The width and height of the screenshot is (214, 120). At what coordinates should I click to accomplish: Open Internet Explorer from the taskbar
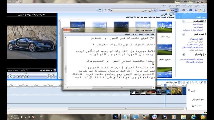193,117
